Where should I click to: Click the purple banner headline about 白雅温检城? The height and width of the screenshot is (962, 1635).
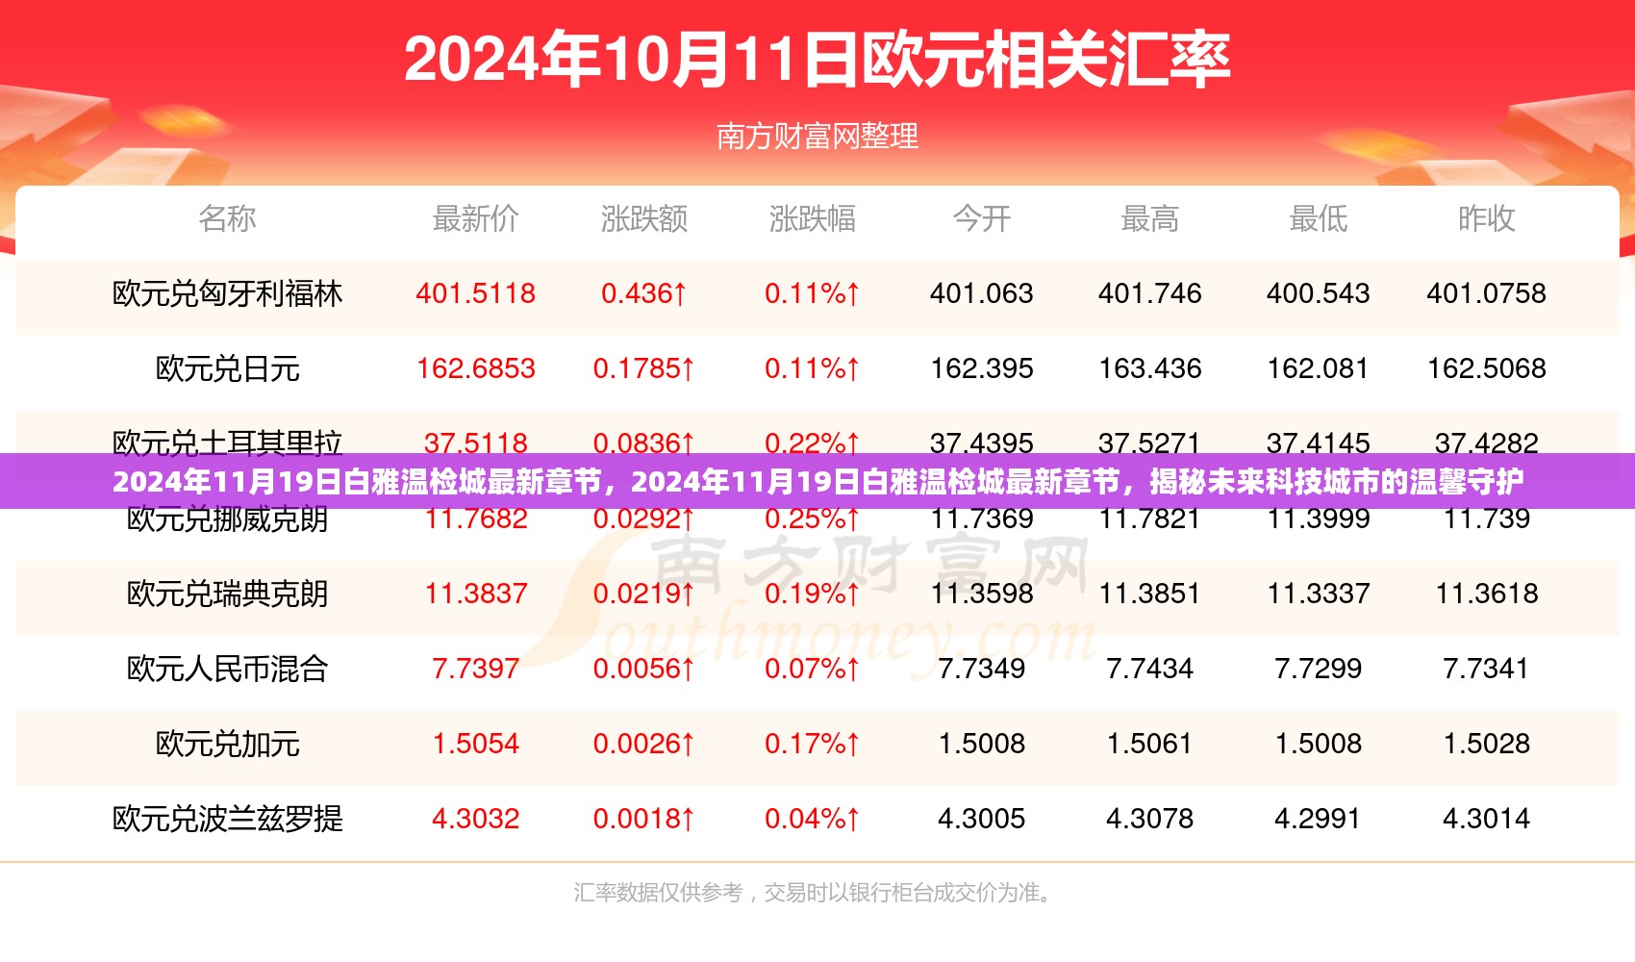[817, 481]
